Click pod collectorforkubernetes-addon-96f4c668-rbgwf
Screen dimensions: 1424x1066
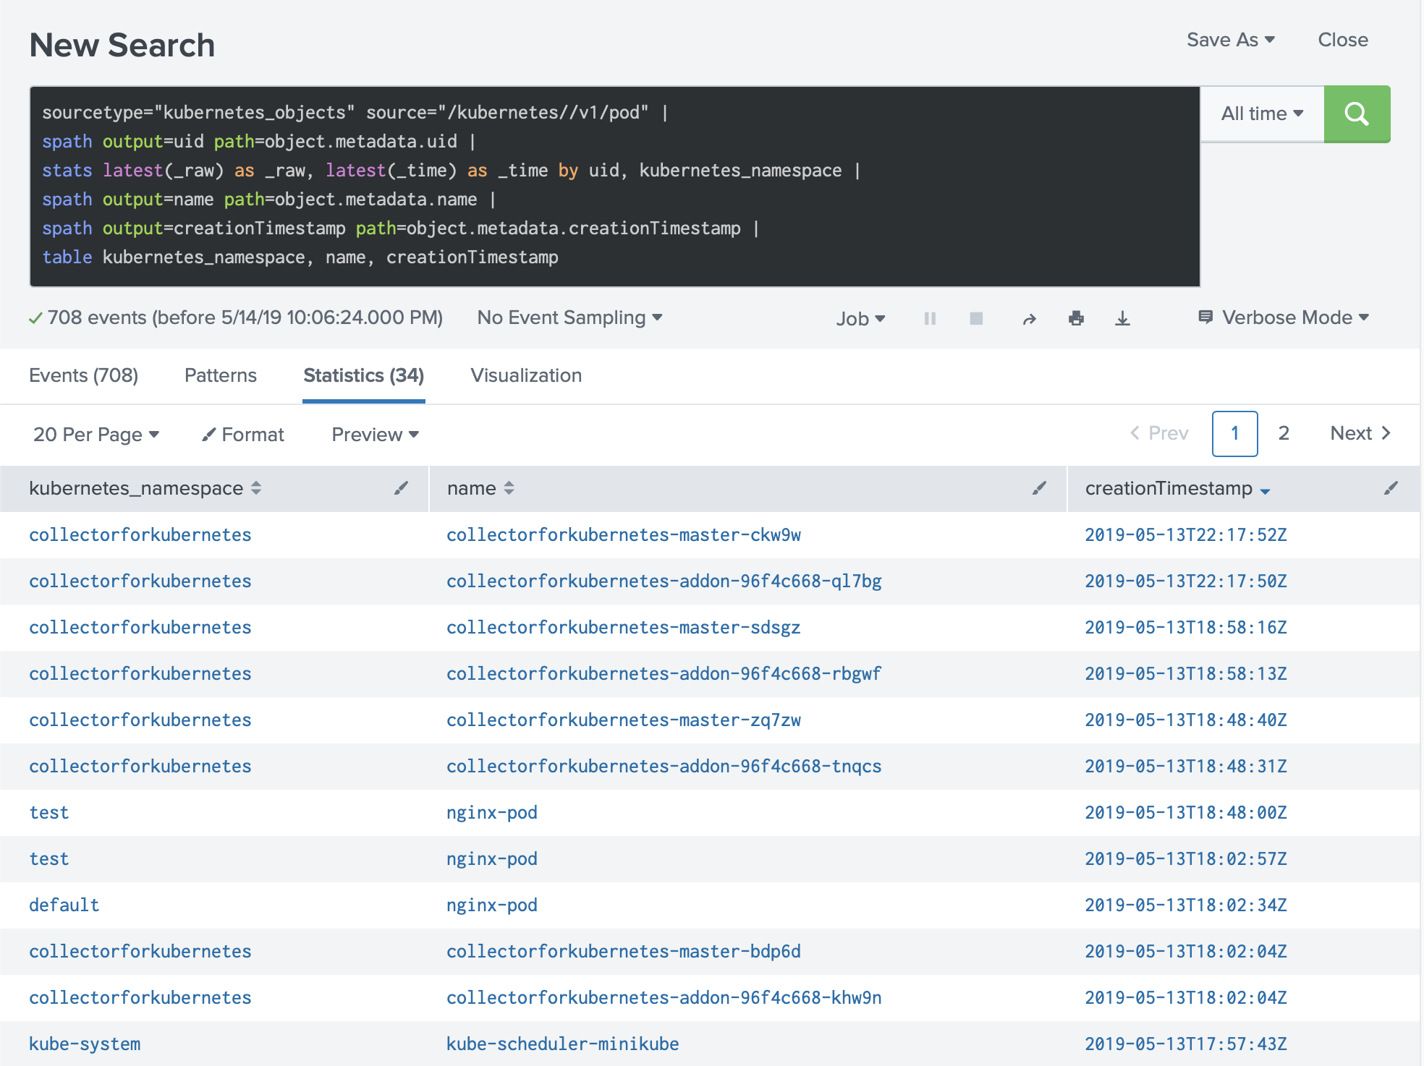664,673
